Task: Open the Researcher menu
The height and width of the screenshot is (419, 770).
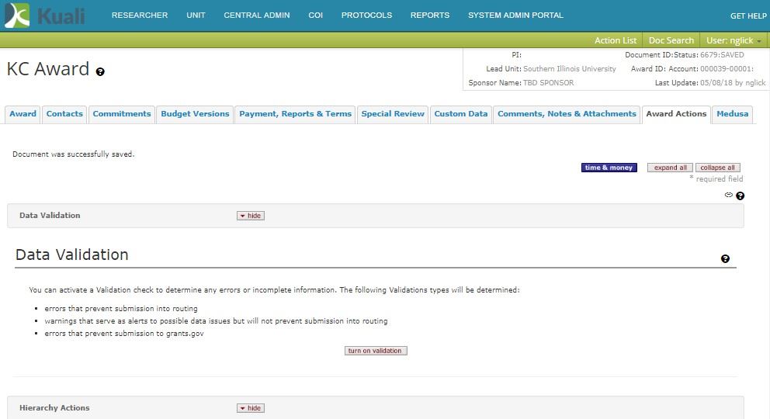Action: (x=140, y=16)
